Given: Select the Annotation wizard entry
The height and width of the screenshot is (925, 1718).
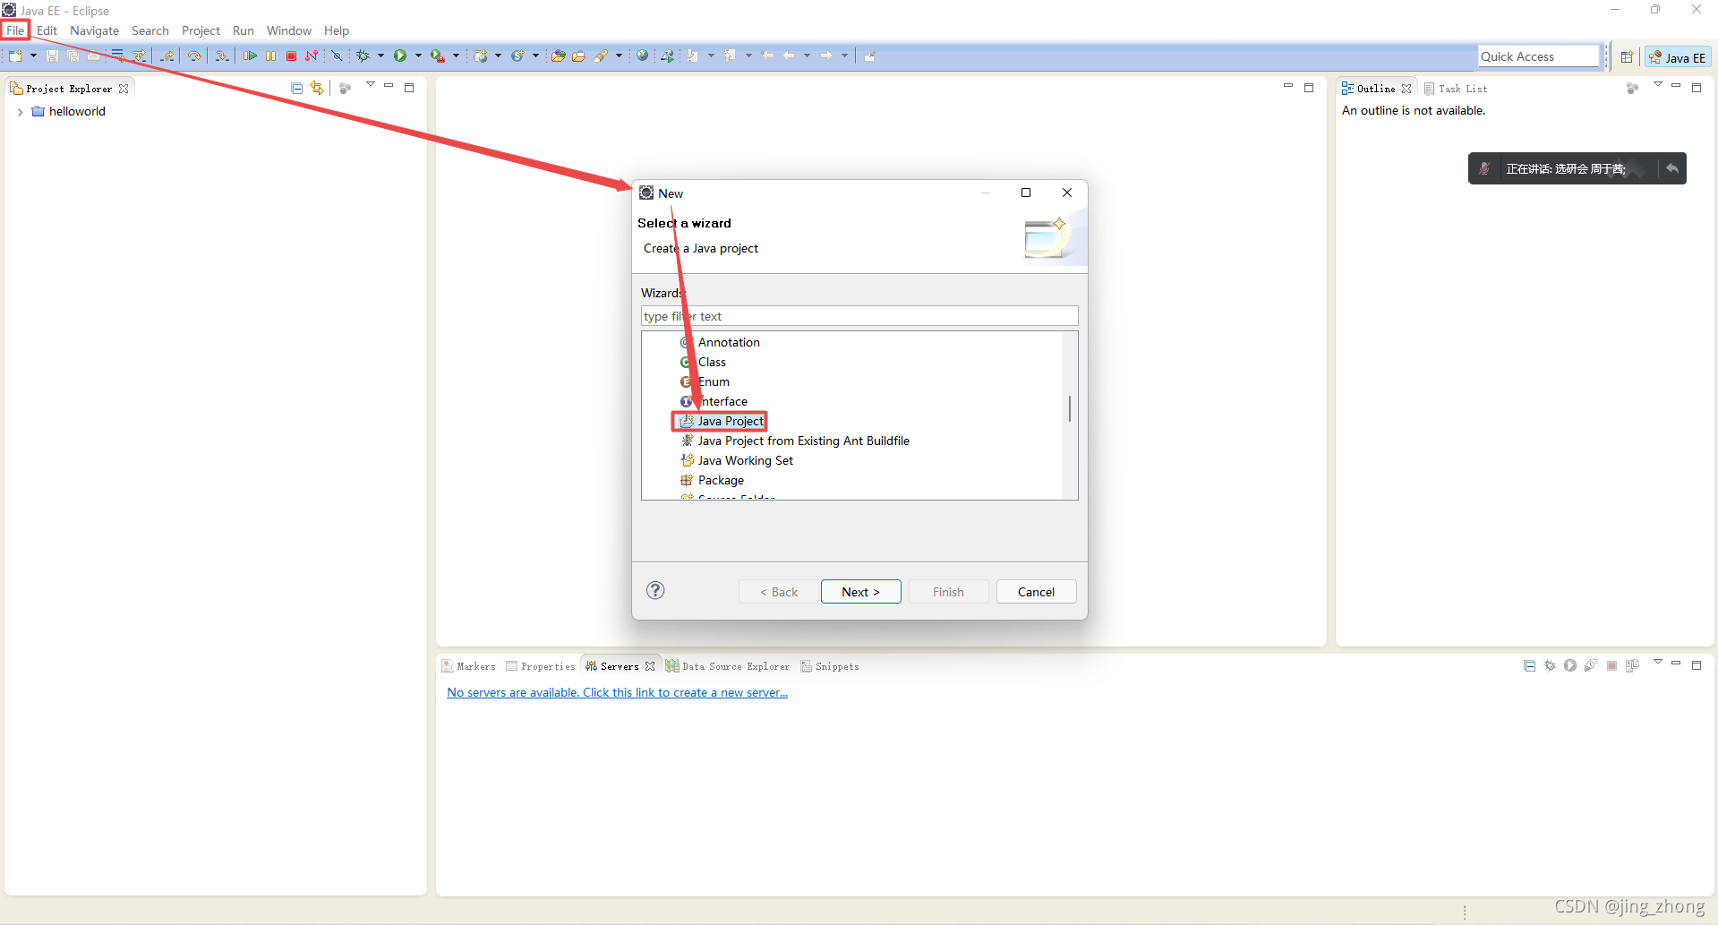Looking at the screenshot, I should click(x=720, y=342).
